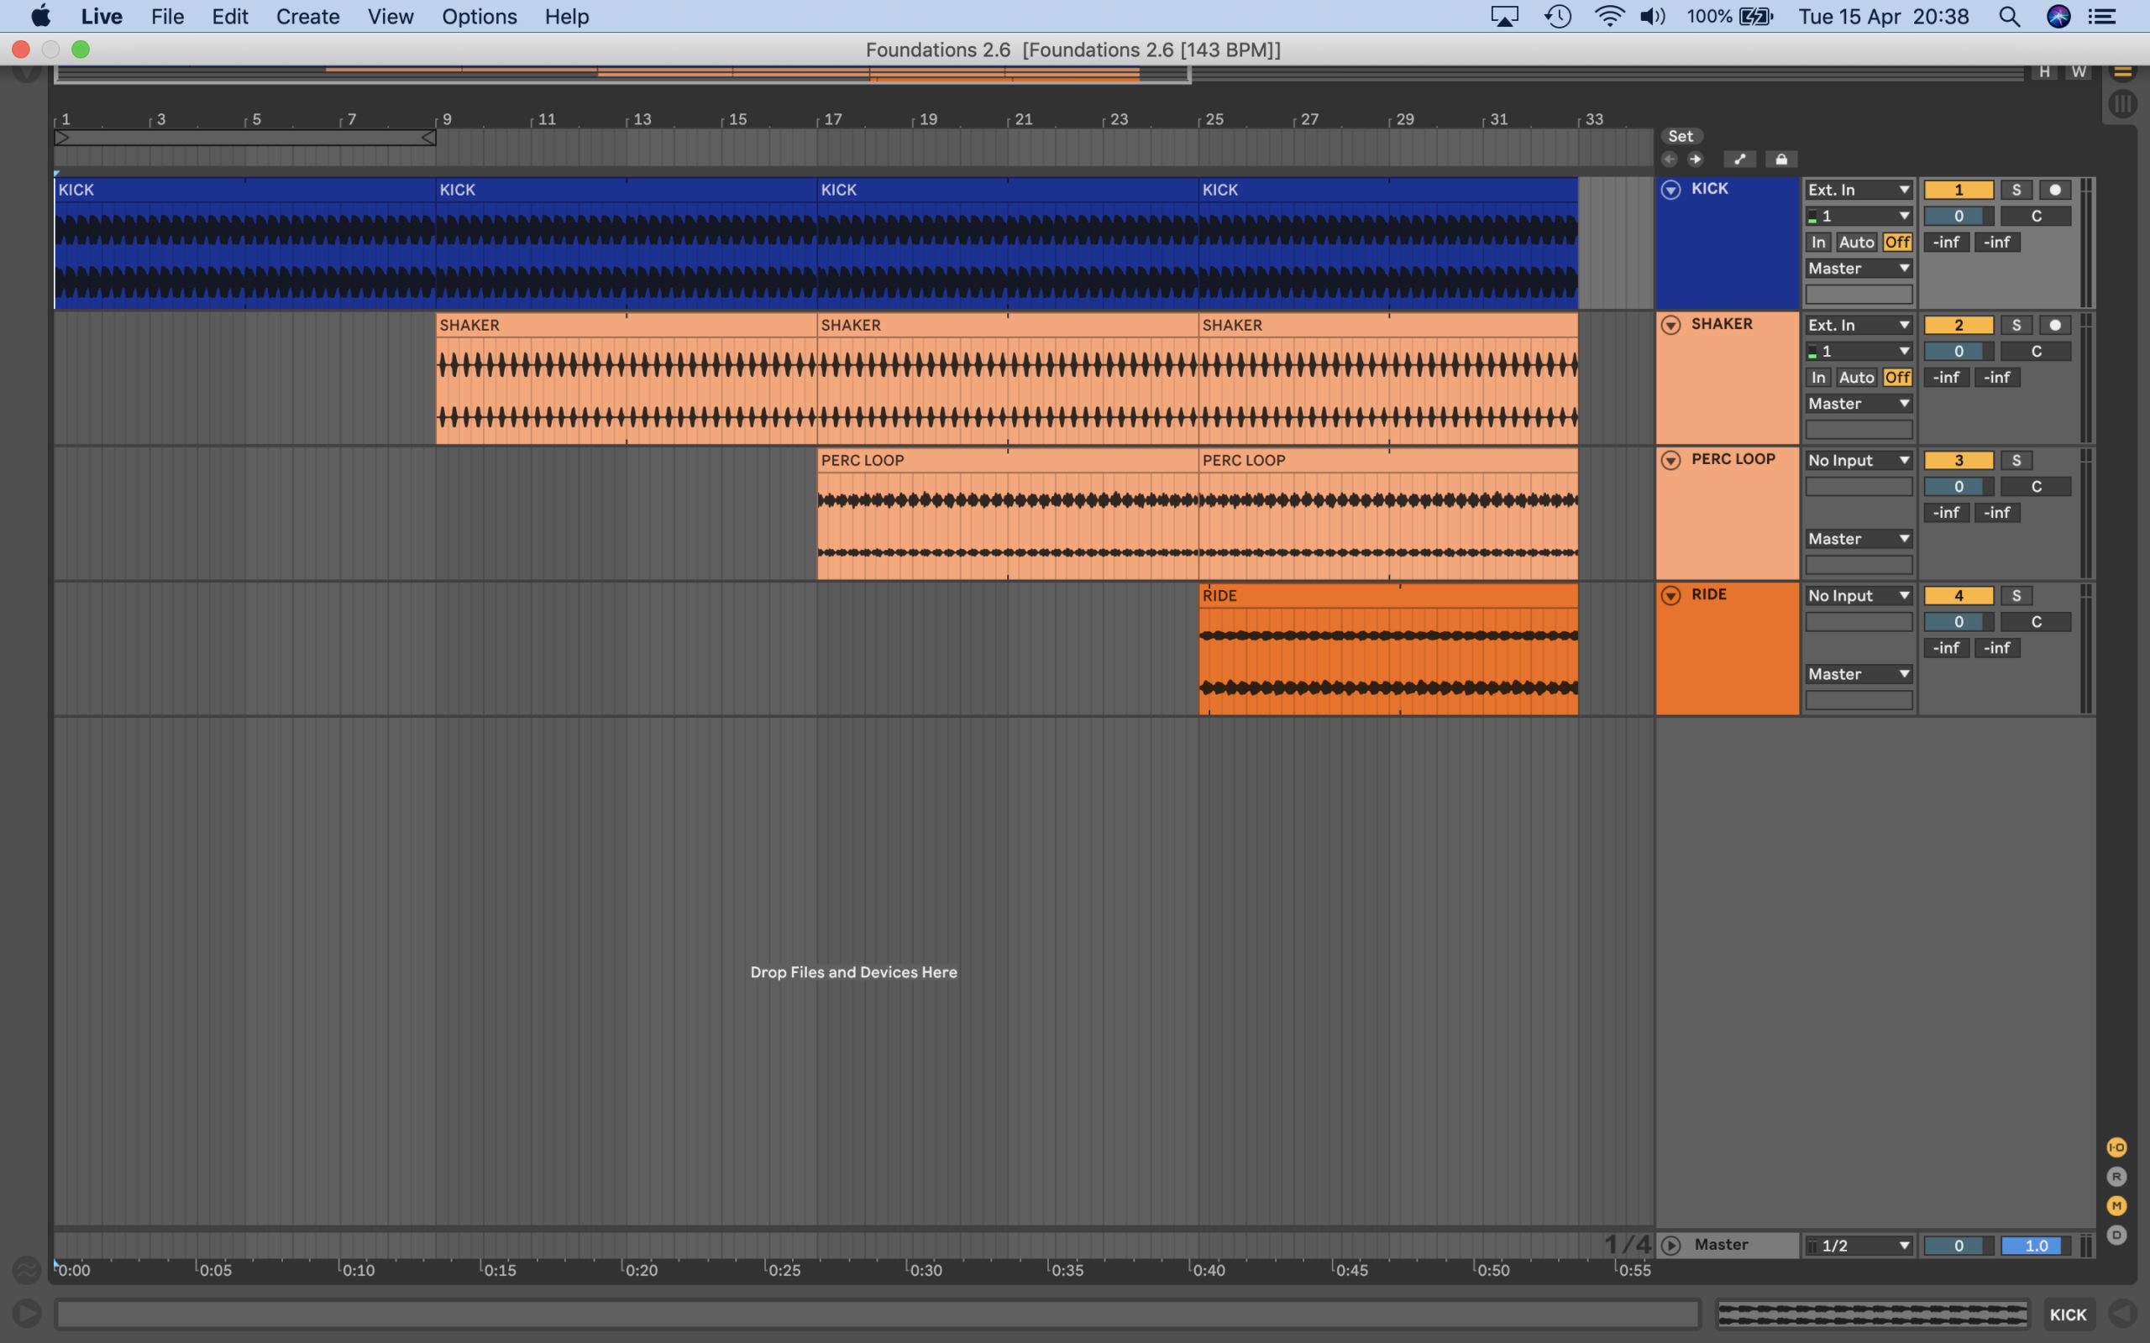Arm the KICK track for recording
This screenshot has width=2150, height=1343.
click(2054, 190)
